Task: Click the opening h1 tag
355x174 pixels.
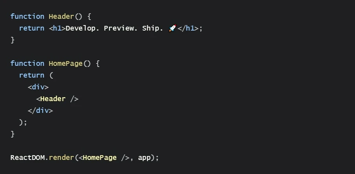Action: pyautogui.click(x=57, y=28)
